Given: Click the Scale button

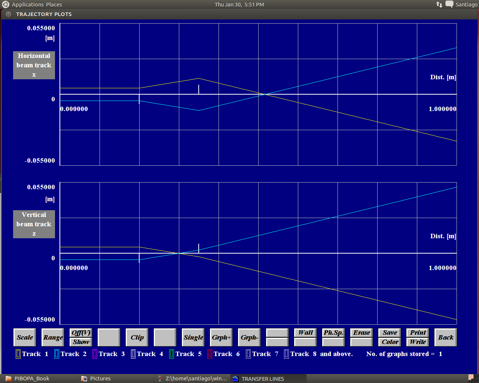Looking at the screenshot, I should (25, 337).
